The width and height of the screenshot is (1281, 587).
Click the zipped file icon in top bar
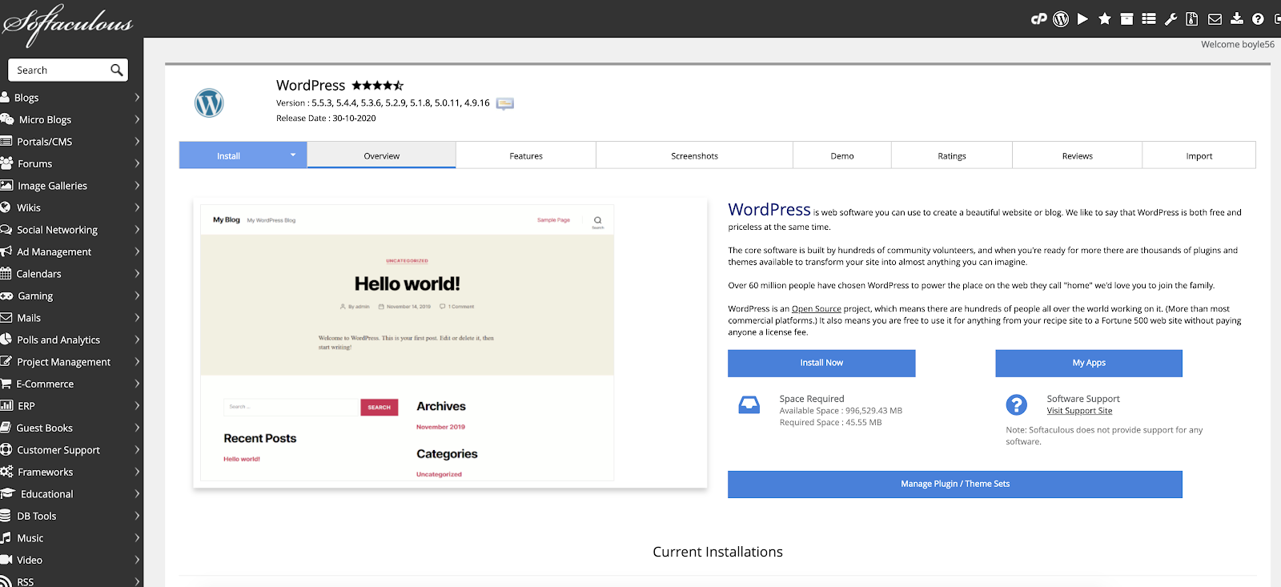1192,19
